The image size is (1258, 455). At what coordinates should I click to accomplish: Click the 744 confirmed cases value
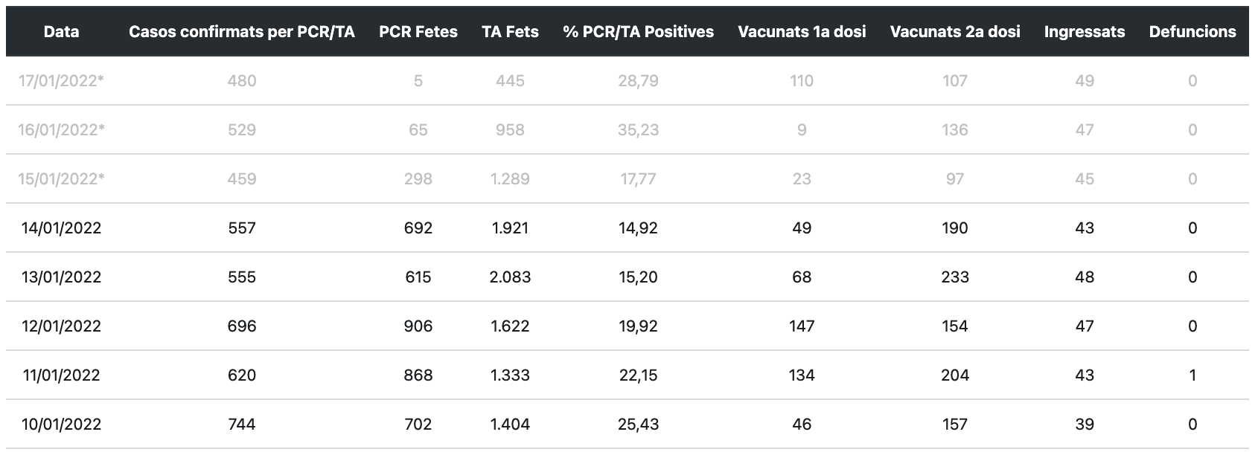[242, 425]
